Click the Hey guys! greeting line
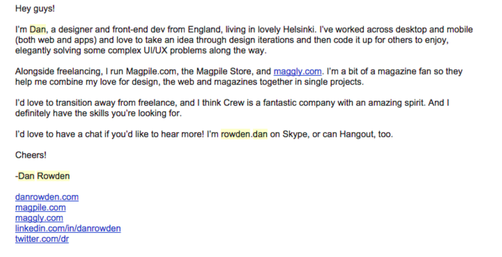The width and height of the screenshot is (502, 257). [x=35, y=9]
